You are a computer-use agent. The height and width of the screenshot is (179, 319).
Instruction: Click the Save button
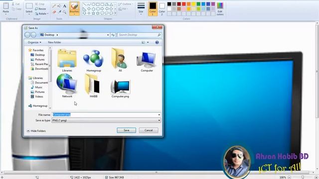pyautogui.click(x=126, y=130)
